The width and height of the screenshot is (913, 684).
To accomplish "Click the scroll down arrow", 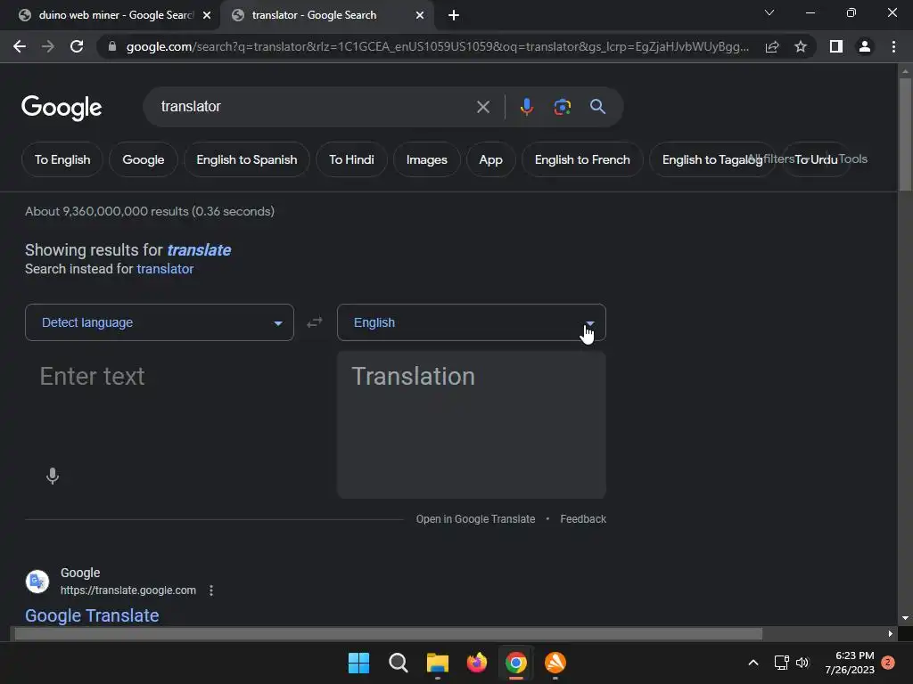I will click(905, 618).
